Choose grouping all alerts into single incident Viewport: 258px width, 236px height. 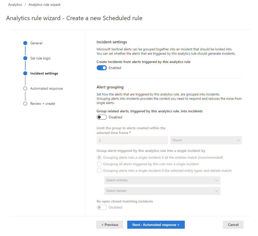(99, 164)
